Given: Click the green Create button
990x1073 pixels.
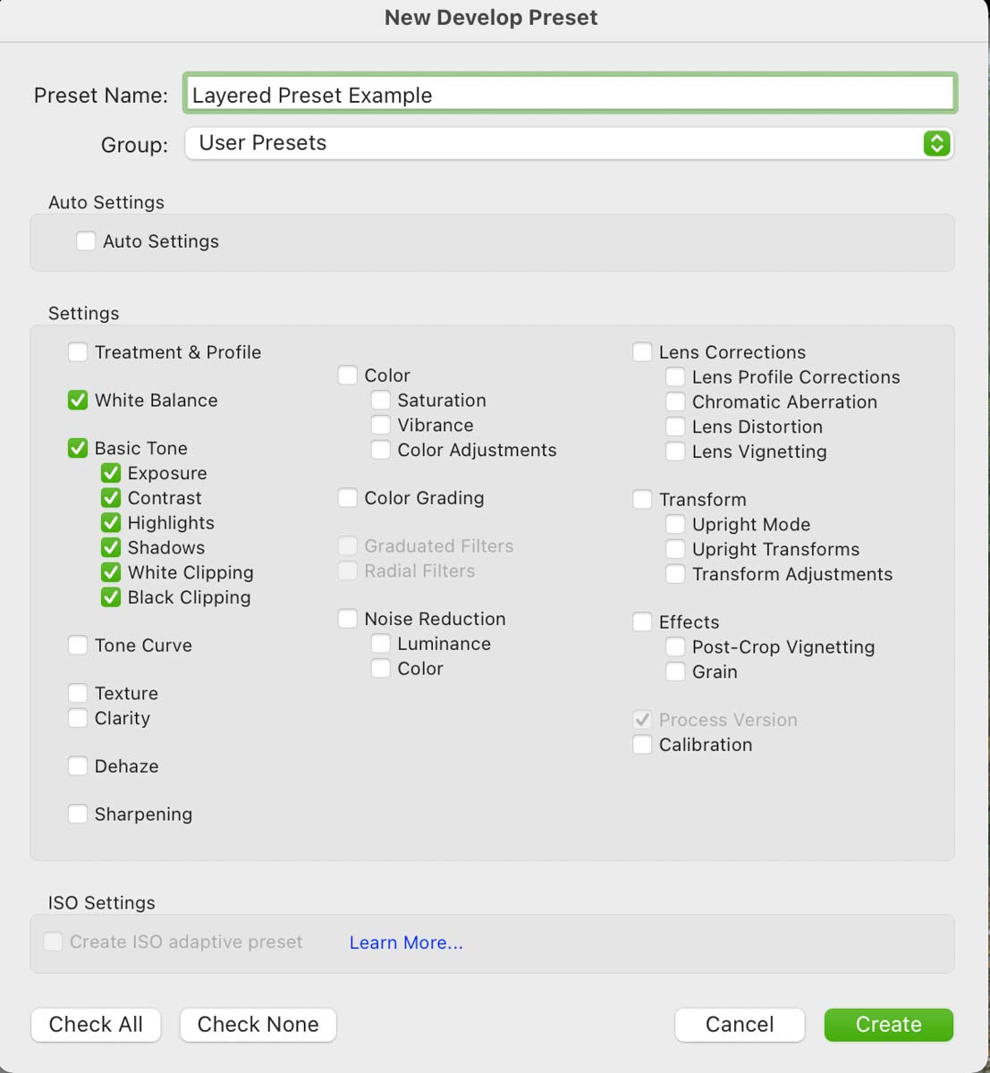Looking at the screenshot, I should [889, 1025].
